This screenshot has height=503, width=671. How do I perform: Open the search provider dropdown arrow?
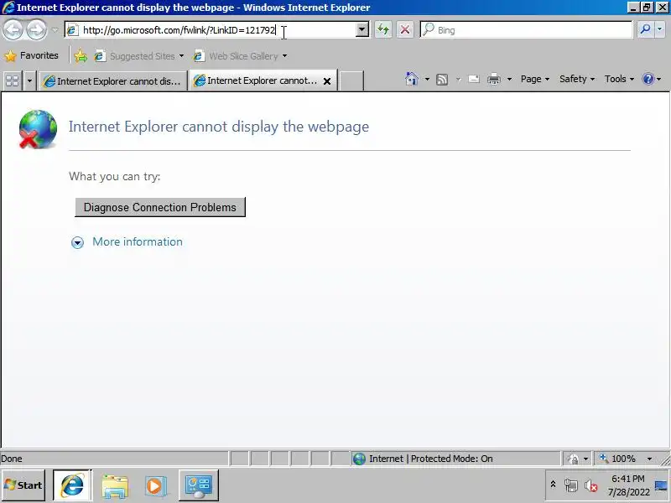[660, 29]
